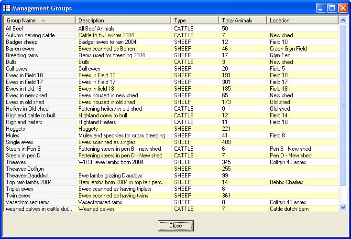The width and height of the screenshot is (351, 239).
Task: Click description 'Rams used for breeding 2004'
Action: pyautogui.click(x=111, y=55)
